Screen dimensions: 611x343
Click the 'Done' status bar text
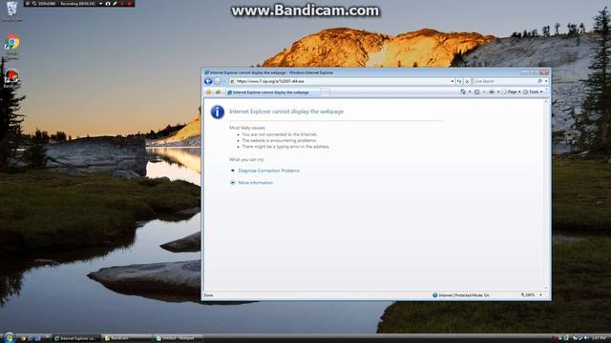208,295
